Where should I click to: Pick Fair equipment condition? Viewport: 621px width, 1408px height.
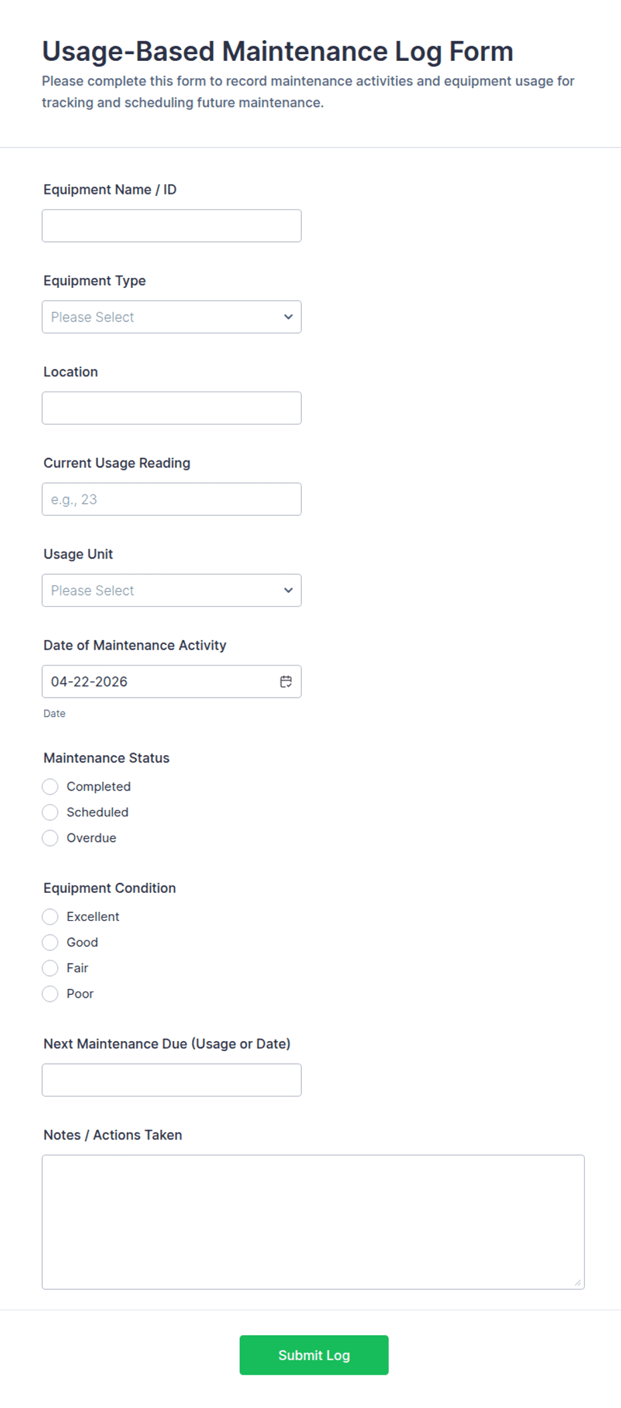click(x=50, y=968)
